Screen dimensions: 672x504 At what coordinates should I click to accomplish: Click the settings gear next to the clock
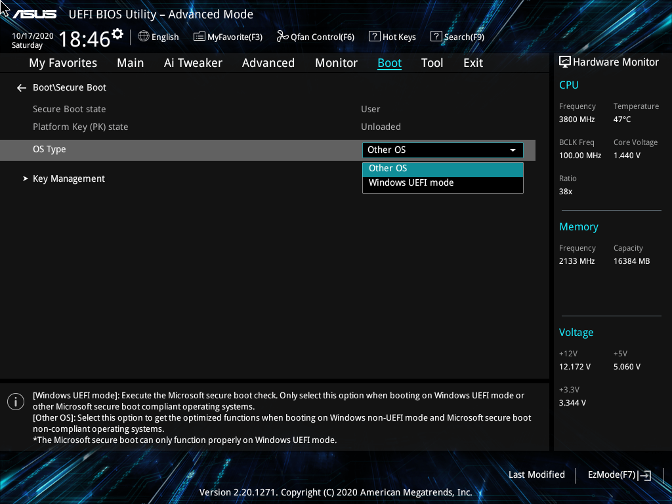tap(117, 34)
